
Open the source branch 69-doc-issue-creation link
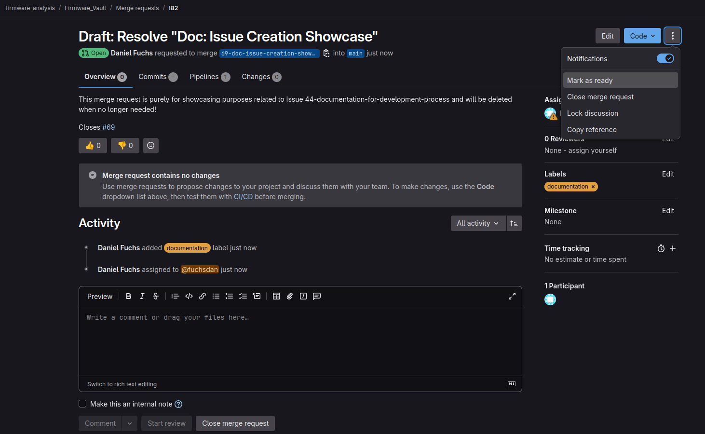[269, 54]
